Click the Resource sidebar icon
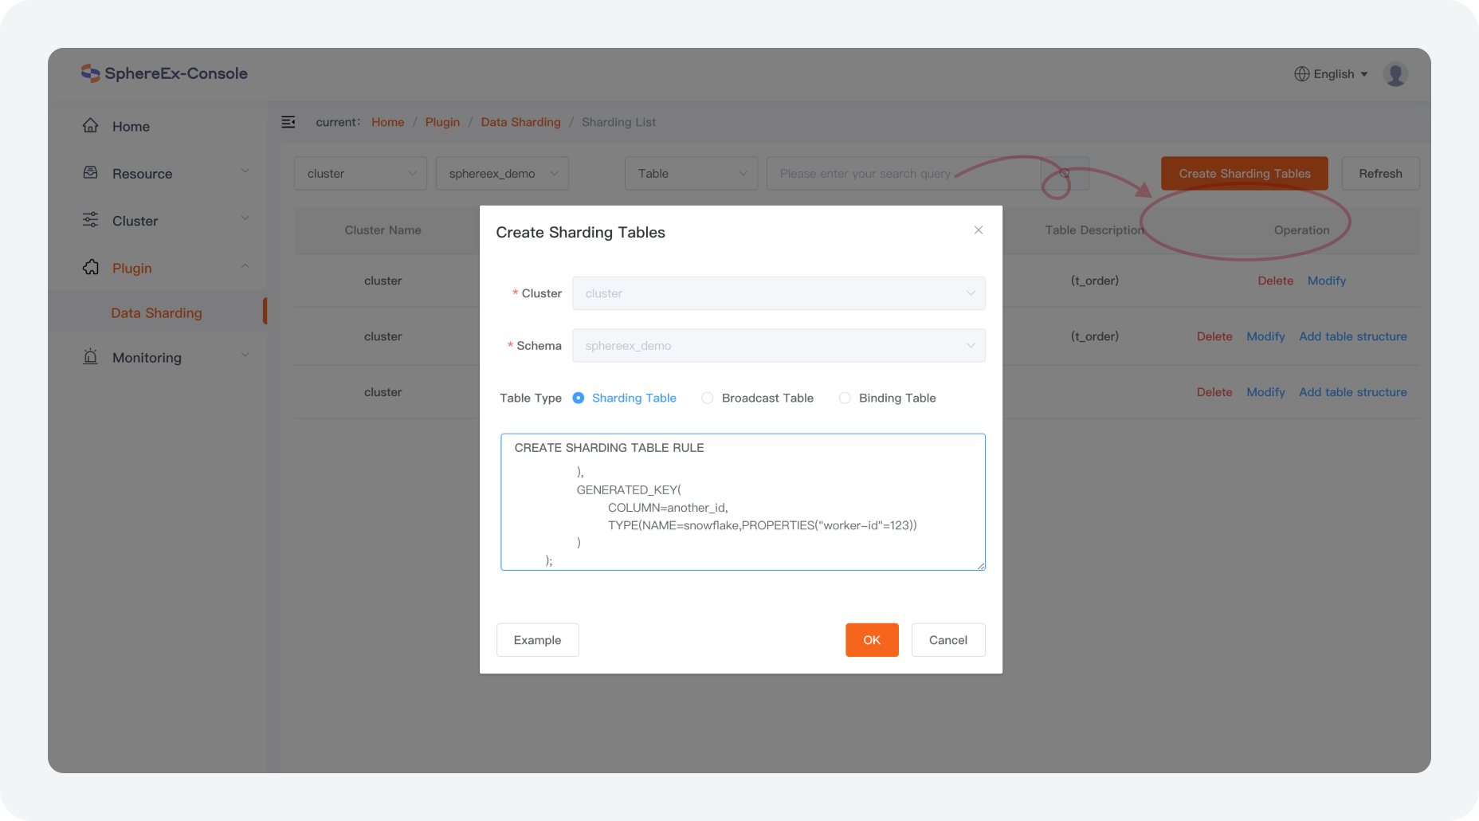 pos(91,173)
